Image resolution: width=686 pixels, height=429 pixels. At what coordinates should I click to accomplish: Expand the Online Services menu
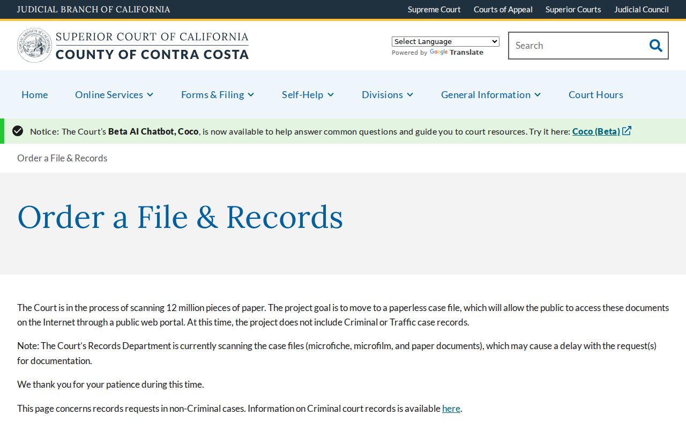(x=114, y=94)
